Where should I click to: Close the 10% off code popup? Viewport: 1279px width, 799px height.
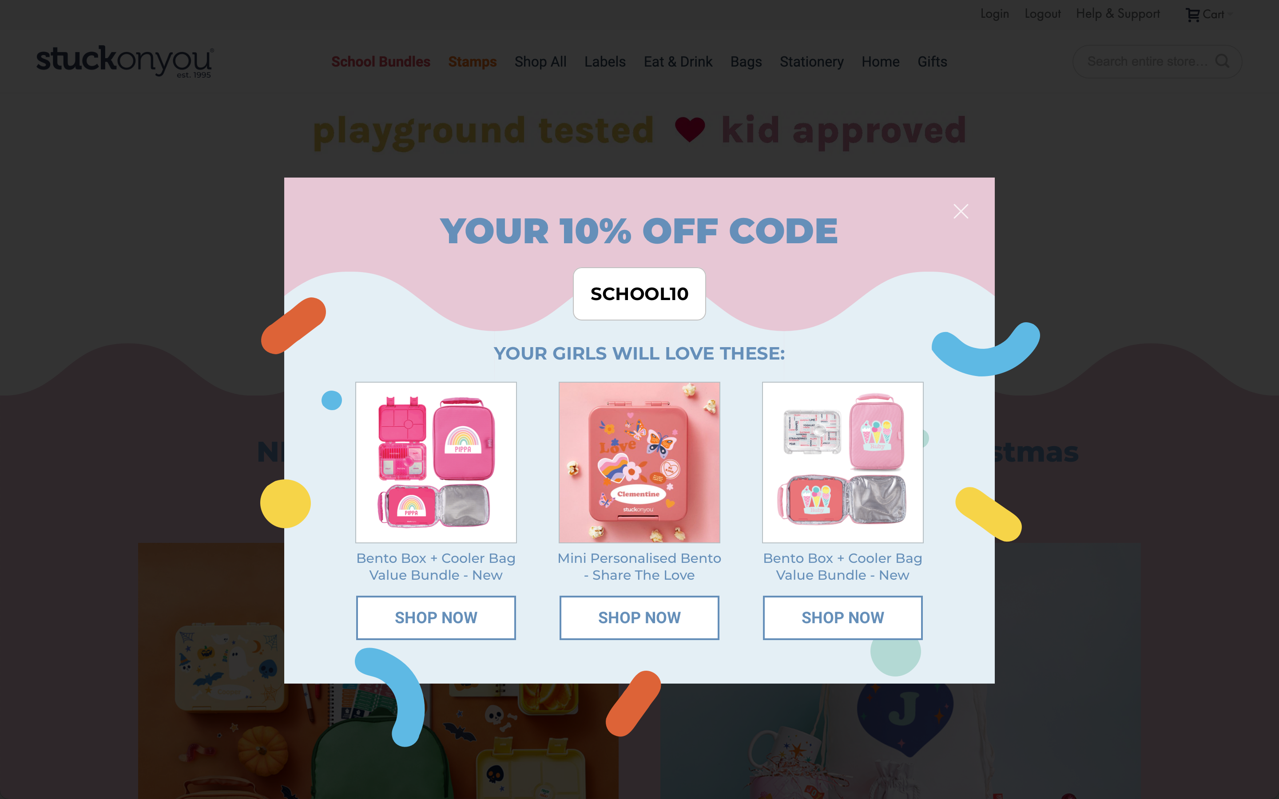[x=960, y=211]
